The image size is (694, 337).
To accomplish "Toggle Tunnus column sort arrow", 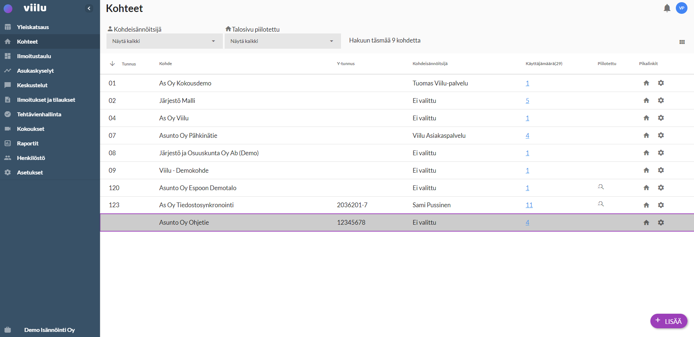I will [112, 64].
